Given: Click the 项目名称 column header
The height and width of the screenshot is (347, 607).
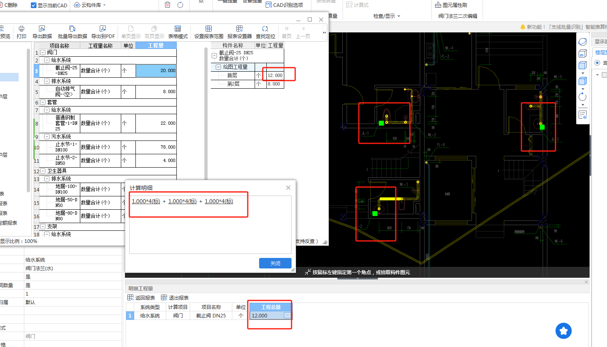Looking at the screenshot, I should [x=60, y=46].
